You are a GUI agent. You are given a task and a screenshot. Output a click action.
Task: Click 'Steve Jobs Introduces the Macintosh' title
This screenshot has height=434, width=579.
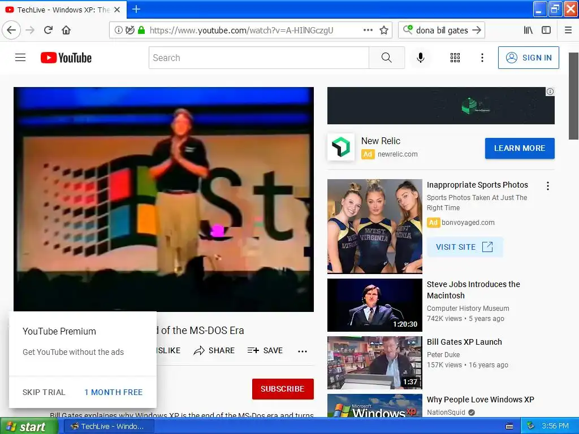(x=473, y=290)
